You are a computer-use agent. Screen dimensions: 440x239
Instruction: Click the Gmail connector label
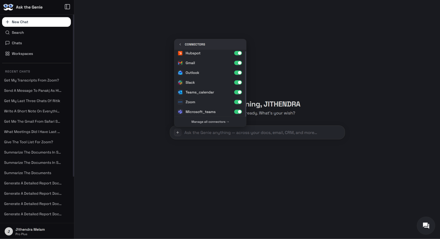pyautogui.click(x=190, y=63)
